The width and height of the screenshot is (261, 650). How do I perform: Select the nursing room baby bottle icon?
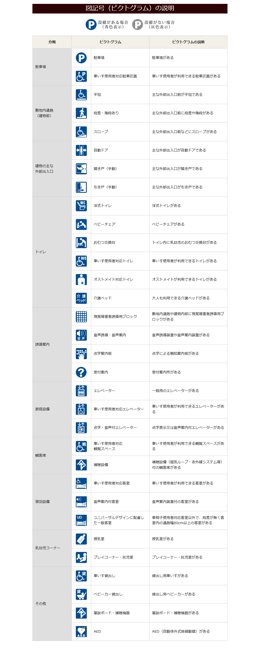(81, 539)
